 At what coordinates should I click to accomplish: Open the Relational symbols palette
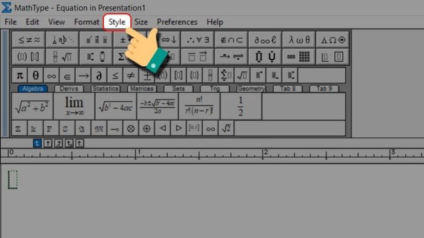pos(28,40)
